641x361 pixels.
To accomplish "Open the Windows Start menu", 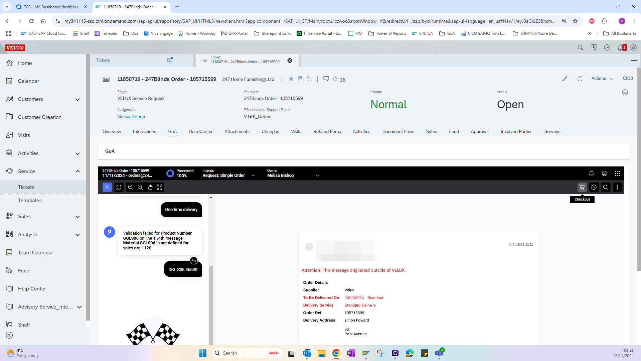I will [x=202, y=353].
